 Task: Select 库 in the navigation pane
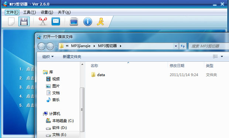[48, 72]
